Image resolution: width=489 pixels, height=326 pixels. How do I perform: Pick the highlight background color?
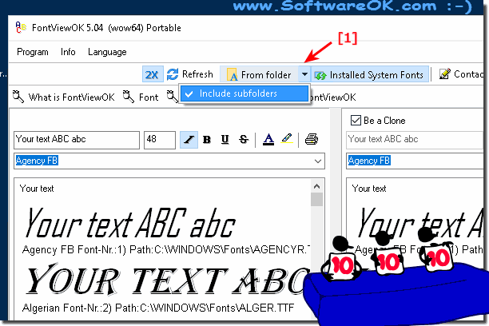[287, 139]
